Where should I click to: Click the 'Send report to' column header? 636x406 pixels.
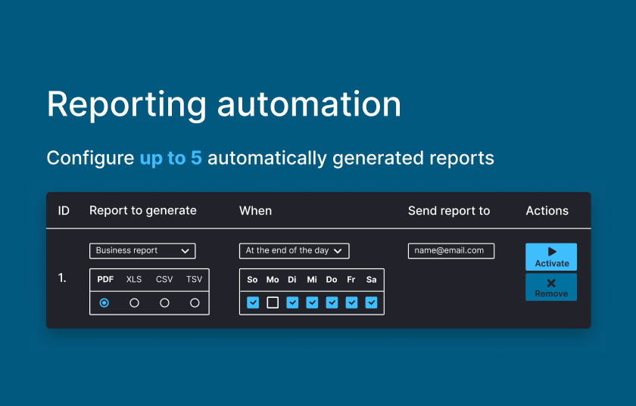click(448, 211)
